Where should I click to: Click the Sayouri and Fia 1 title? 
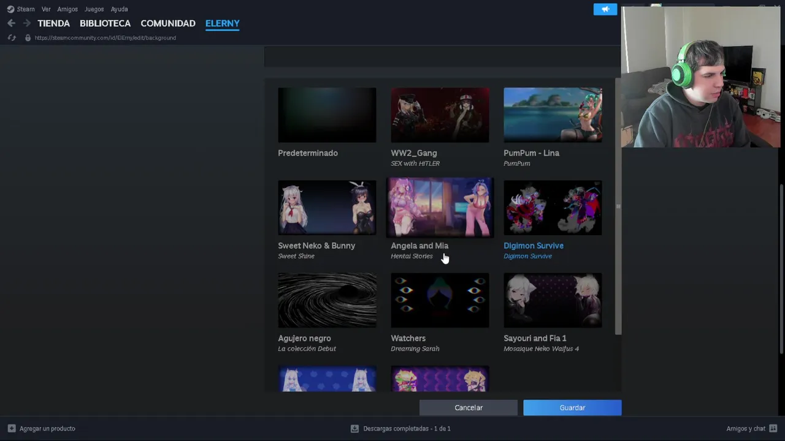[x=535, y=338]
